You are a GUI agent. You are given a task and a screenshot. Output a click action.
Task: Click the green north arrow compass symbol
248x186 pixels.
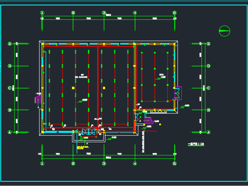(224, 31)
